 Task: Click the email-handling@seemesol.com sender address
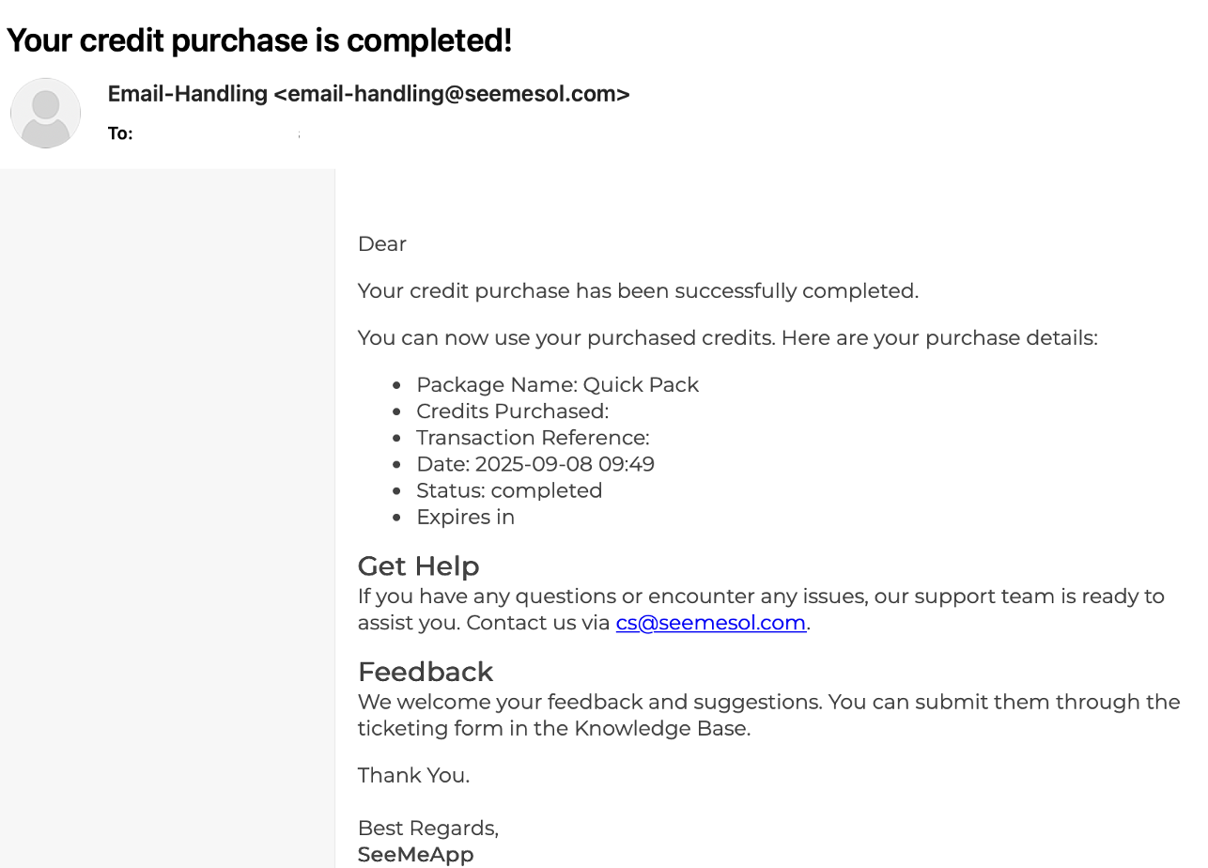[x=451, y=94]
